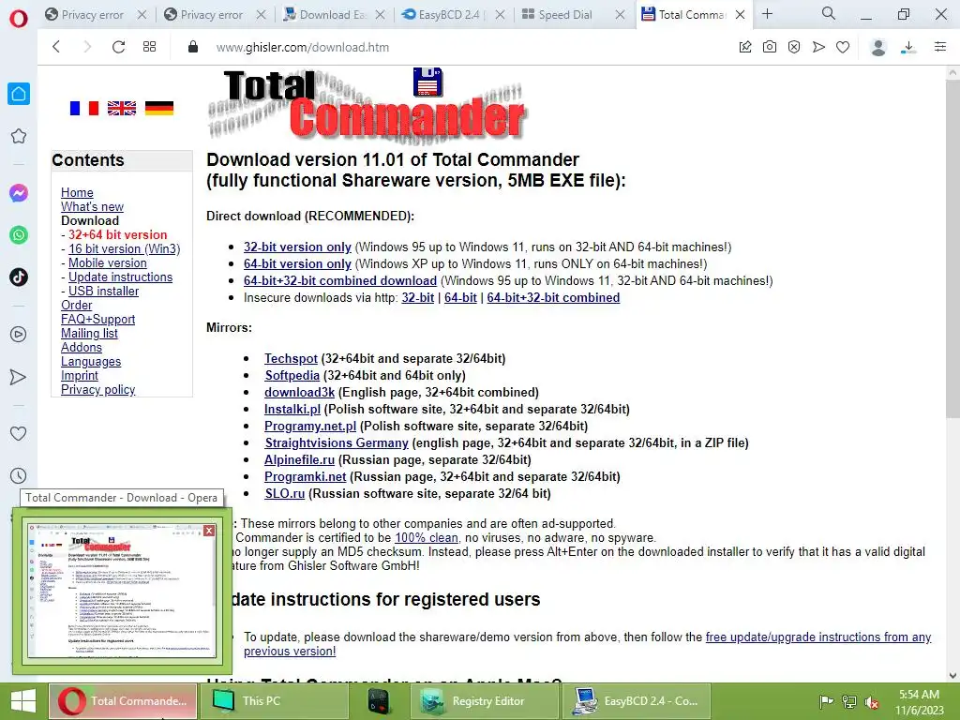Open the downloads icon in toolbar
Screen dimensions: 960x720
908,47
